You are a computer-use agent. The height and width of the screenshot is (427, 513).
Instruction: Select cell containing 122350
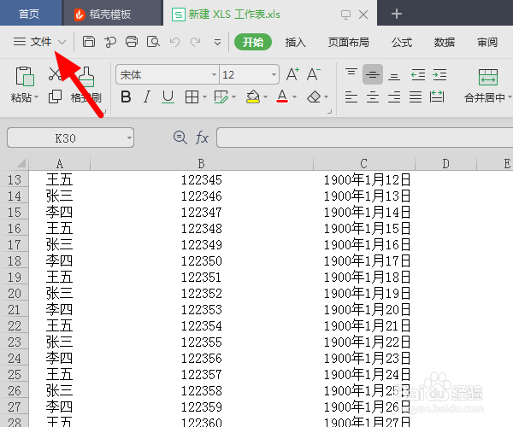click(x=202, y=260)
